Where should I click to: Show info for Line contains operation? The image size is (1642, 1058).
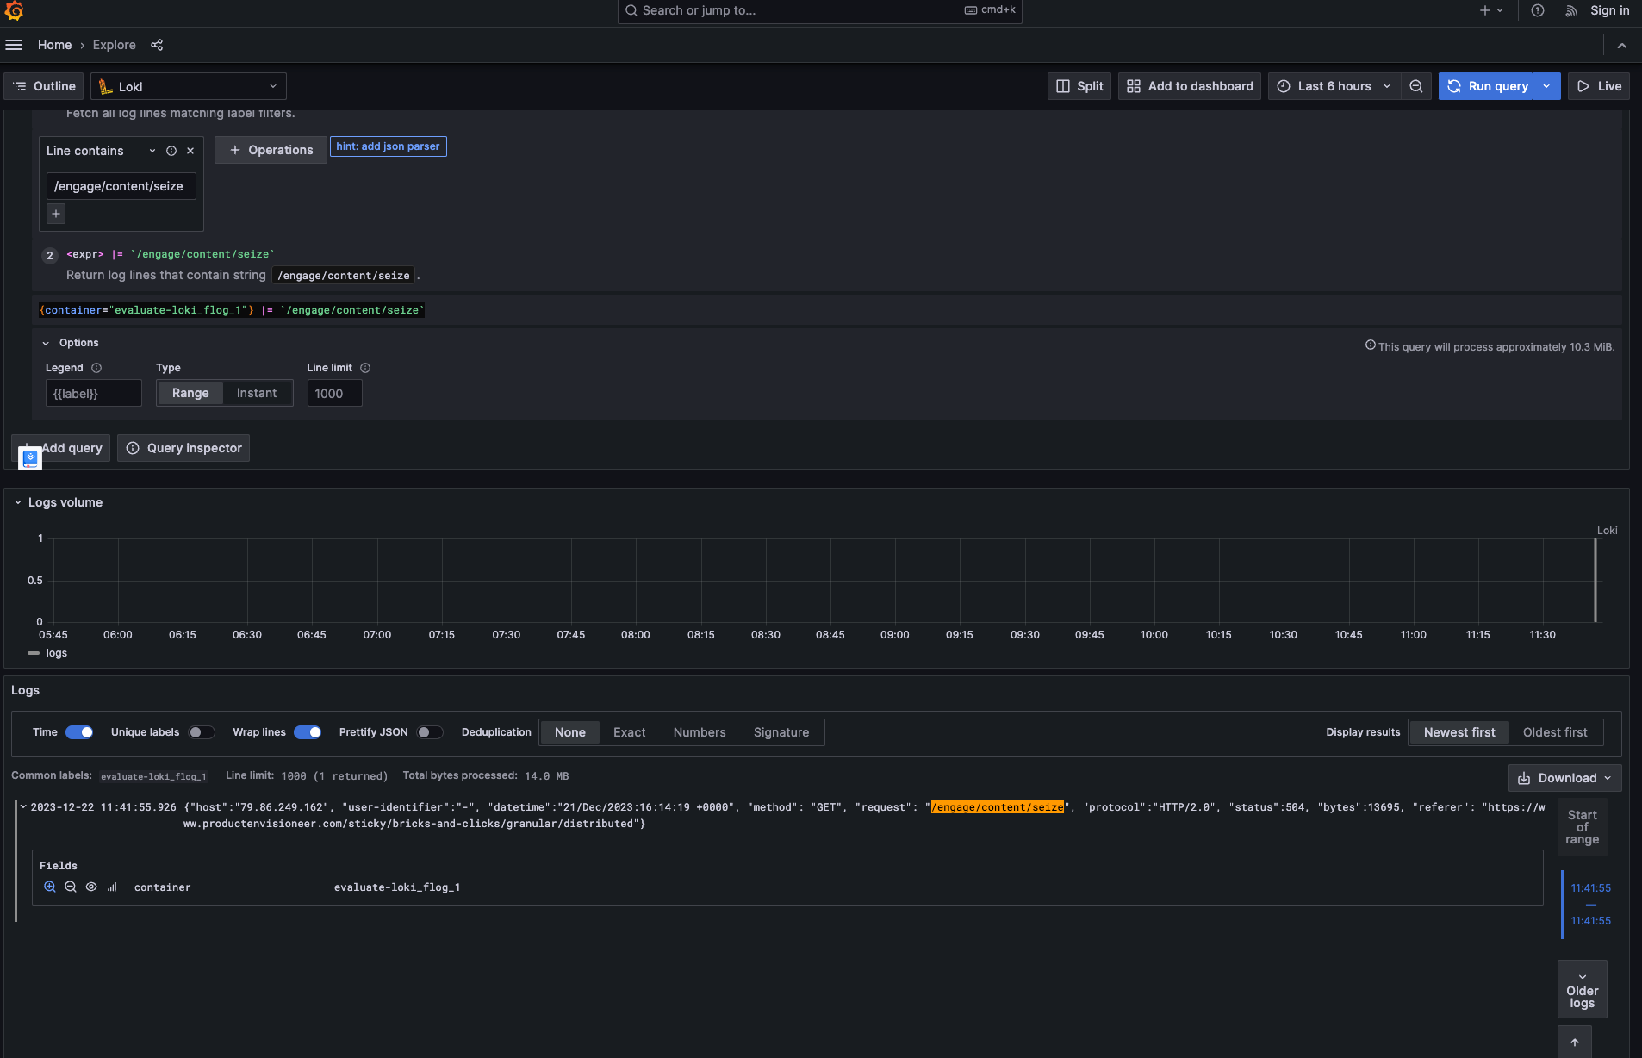tap(171, 151)
